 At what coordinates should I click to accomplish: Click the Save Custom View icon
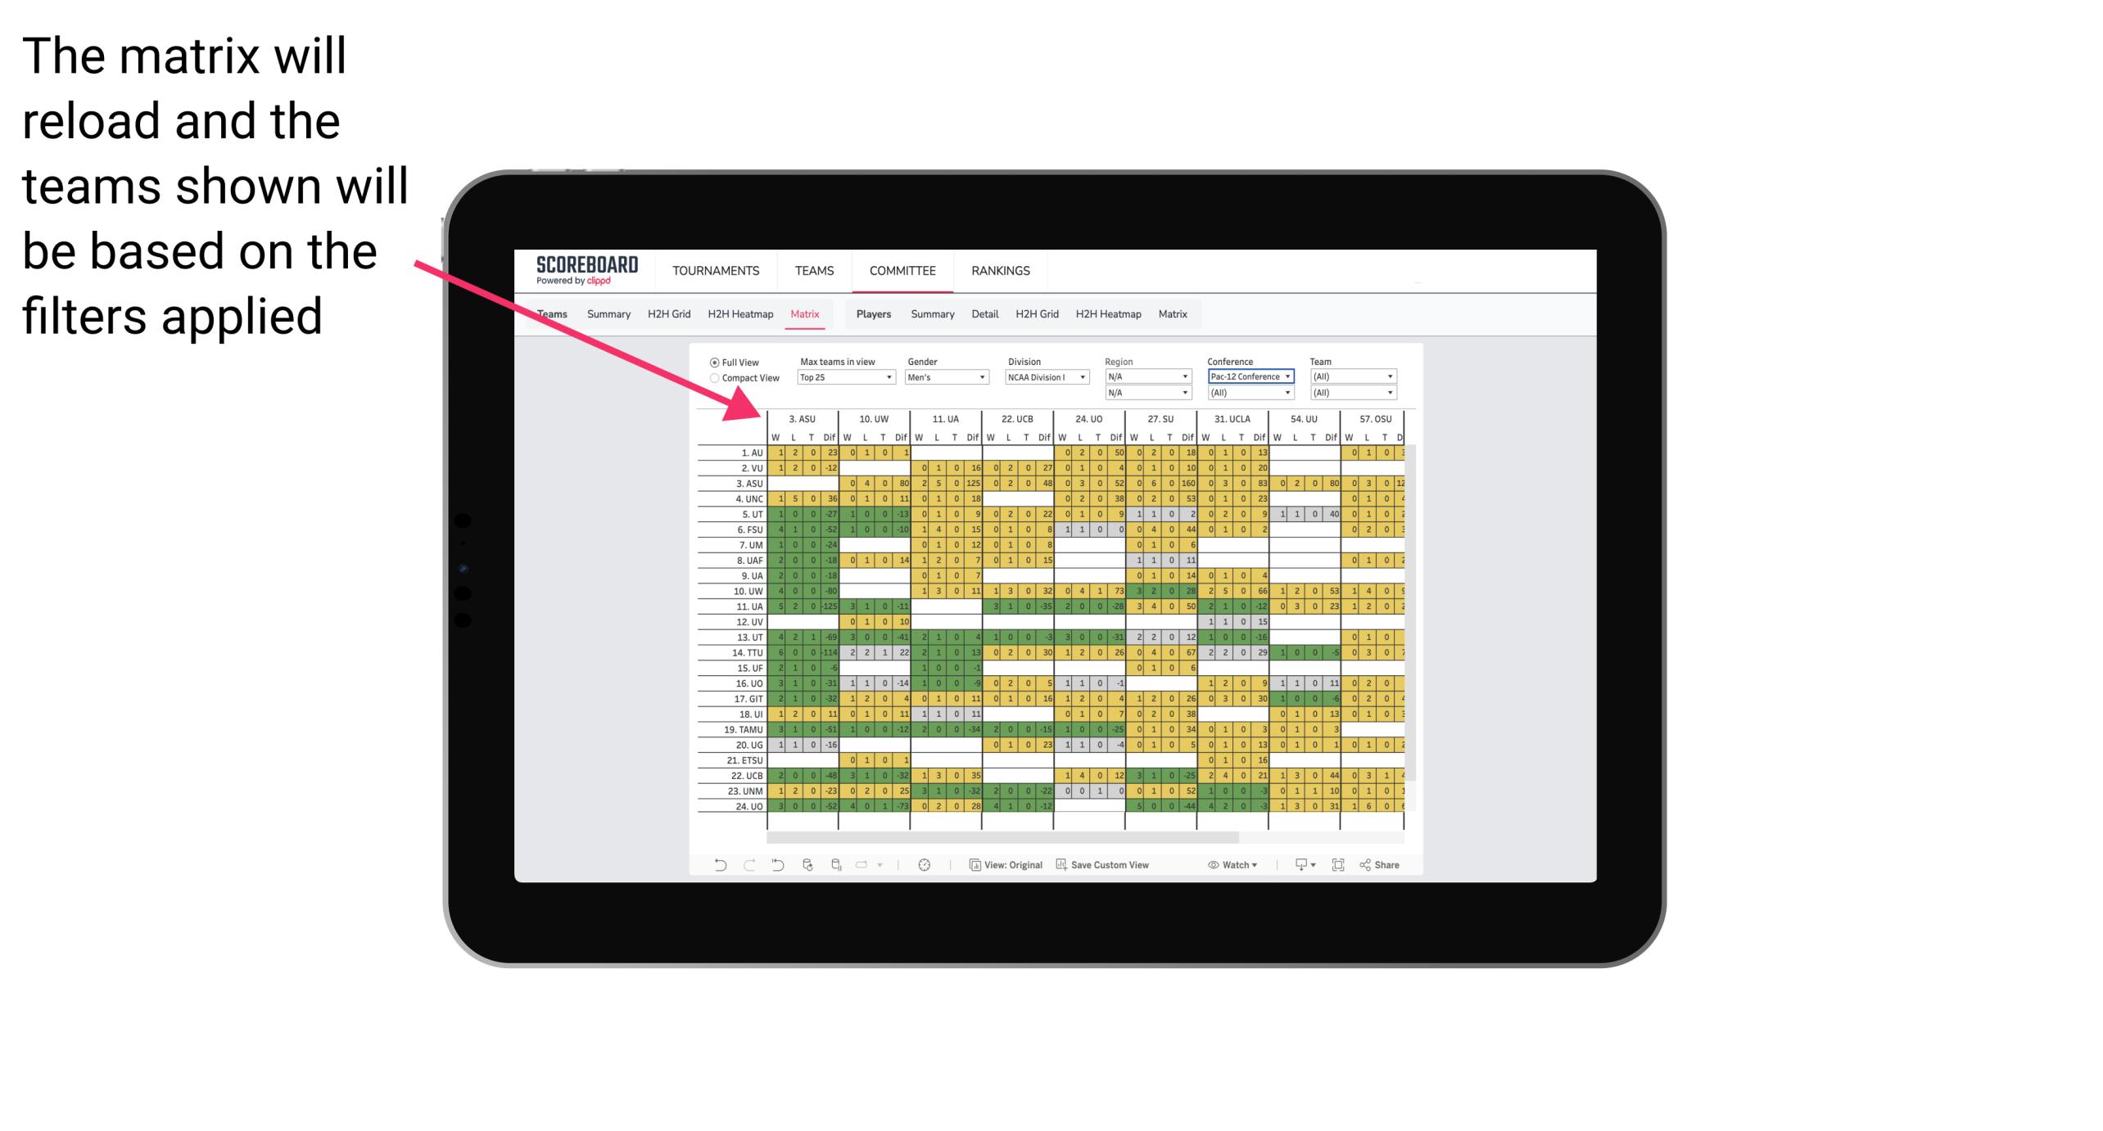click(x=1061, y=867)
